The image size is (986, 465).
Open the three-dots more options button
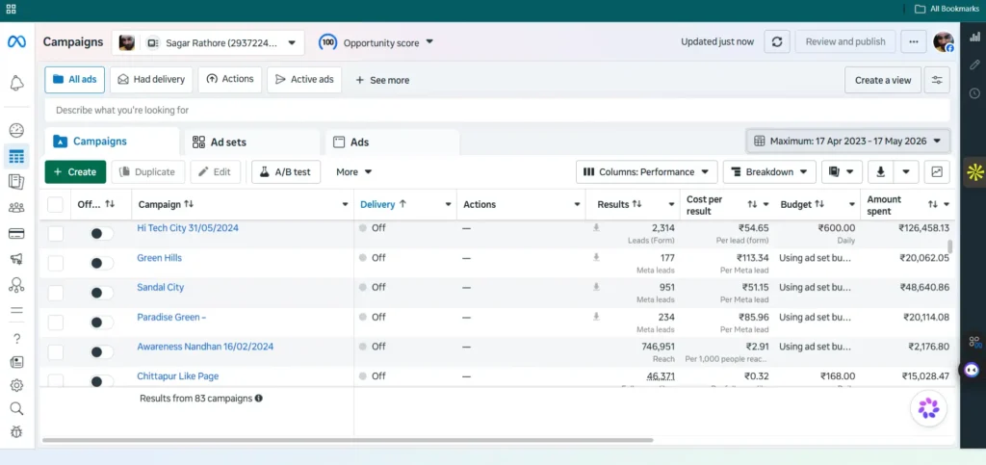click(914, 42)
